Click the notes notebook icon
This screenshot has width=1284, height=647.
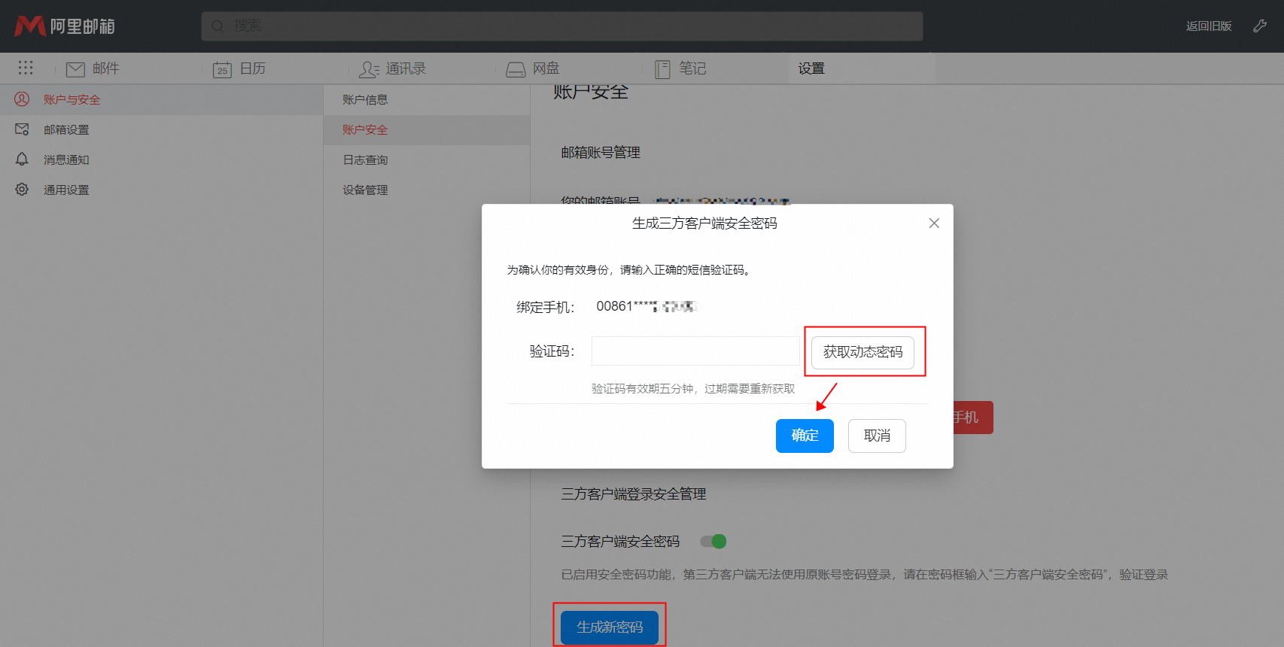pyautogui.click(x=662, y=69)
